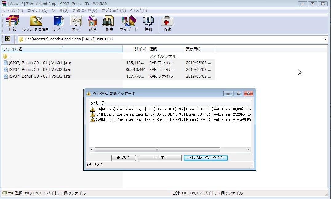Select file '[SP07] Bonus CD - 03 [ Vol.03 ].rar'
Image resolution: width=331 pixels, height=199 pixels.
point(40,76)
